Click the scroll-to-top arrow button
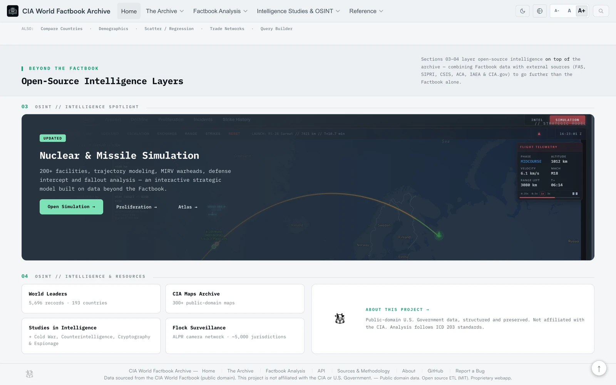Image resolution: width=616 pixels, height=385 pixels. tap(599, 368)
